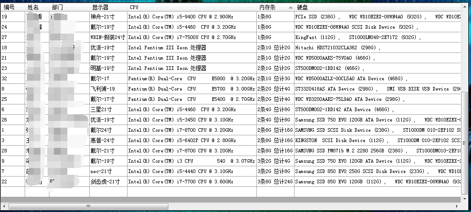471x212 pixels.
Task: Select CPU cell i5-3450 CPU @ 3.10GHz
Action: pyautogui.click(x=192, y=120)
